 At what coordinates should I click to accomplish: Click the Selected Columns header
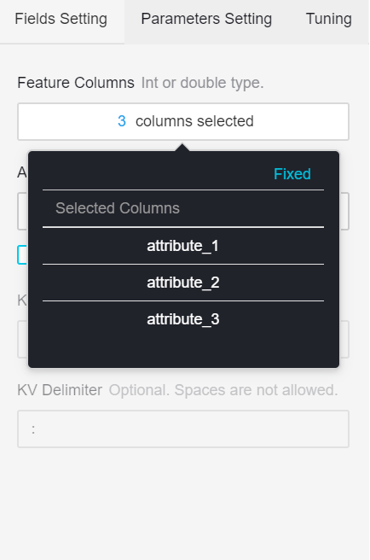click(118, 208)
